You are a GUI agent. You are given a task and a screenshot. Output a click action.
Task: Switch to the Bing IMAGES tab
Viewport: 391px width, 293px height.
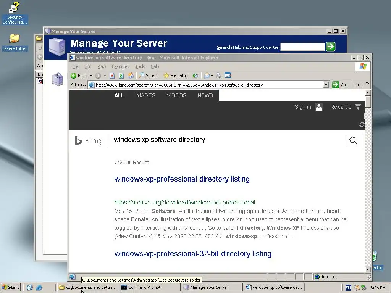point(145,95)
